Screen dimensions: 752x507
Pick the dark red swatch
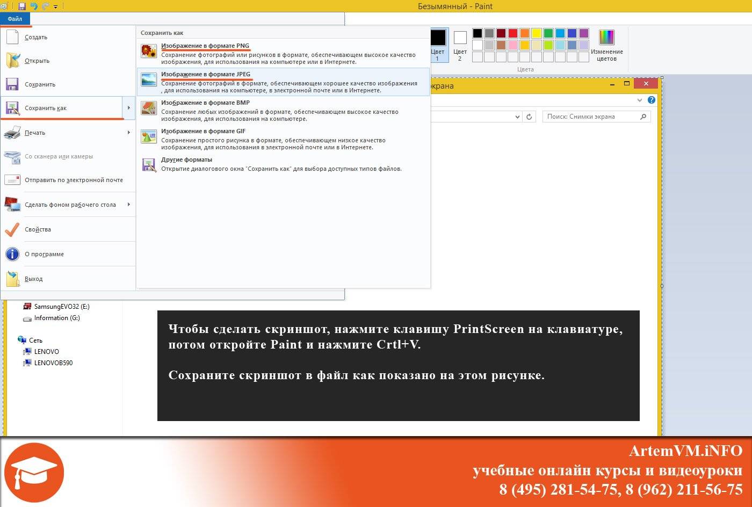click(x=501, y=33)
